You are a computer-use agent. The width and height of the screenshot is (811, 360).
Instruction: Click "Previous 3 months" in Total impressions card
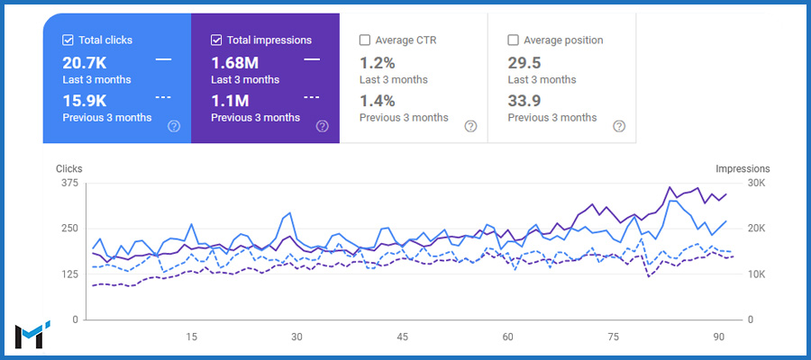click(256, 117)
